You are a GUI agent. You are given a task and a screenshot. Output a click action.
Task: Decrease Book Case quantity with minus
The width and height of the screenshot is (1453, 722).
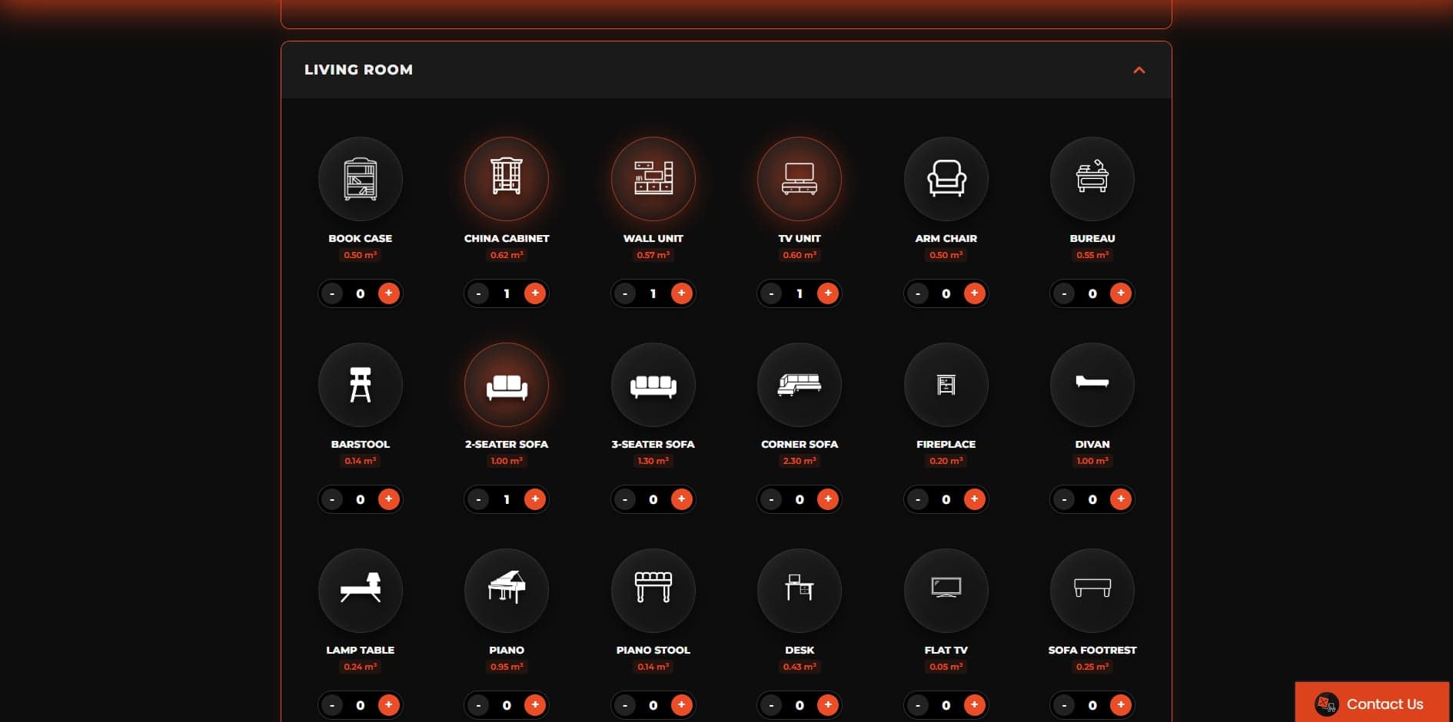[332, 293]
